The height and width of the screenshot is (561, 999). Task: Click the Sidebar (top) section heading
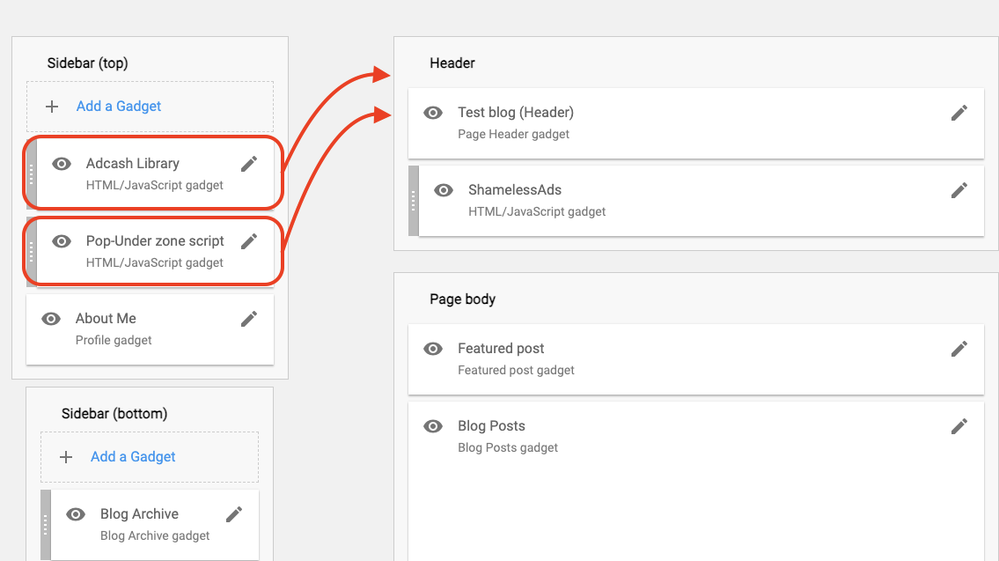pos(87,63)
